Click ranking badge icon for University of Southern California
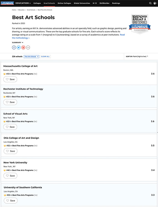 5,195
